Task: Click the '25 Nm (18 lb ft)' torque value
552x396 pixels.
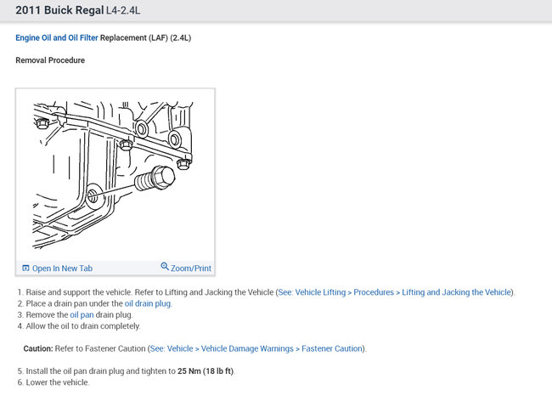Action: pyautogui.click(x=206, y=371)
